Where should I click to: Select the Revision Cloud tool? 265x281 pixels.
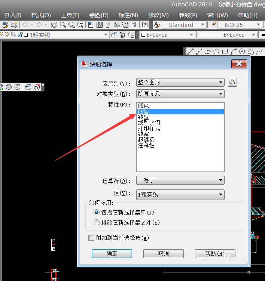point(251,52)
